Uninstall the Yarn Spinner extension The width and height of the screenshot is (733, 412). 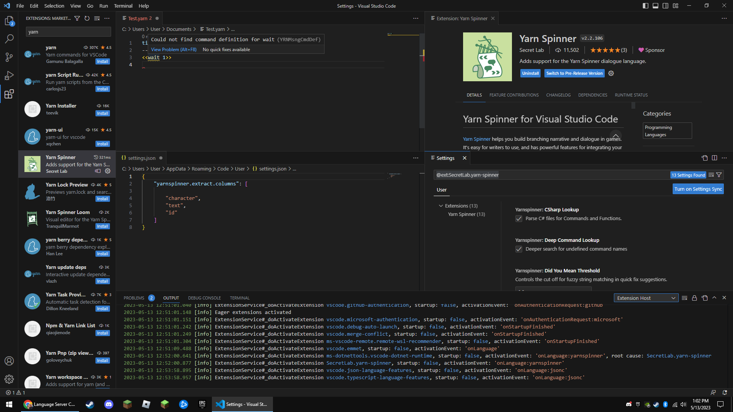point(530,73)
